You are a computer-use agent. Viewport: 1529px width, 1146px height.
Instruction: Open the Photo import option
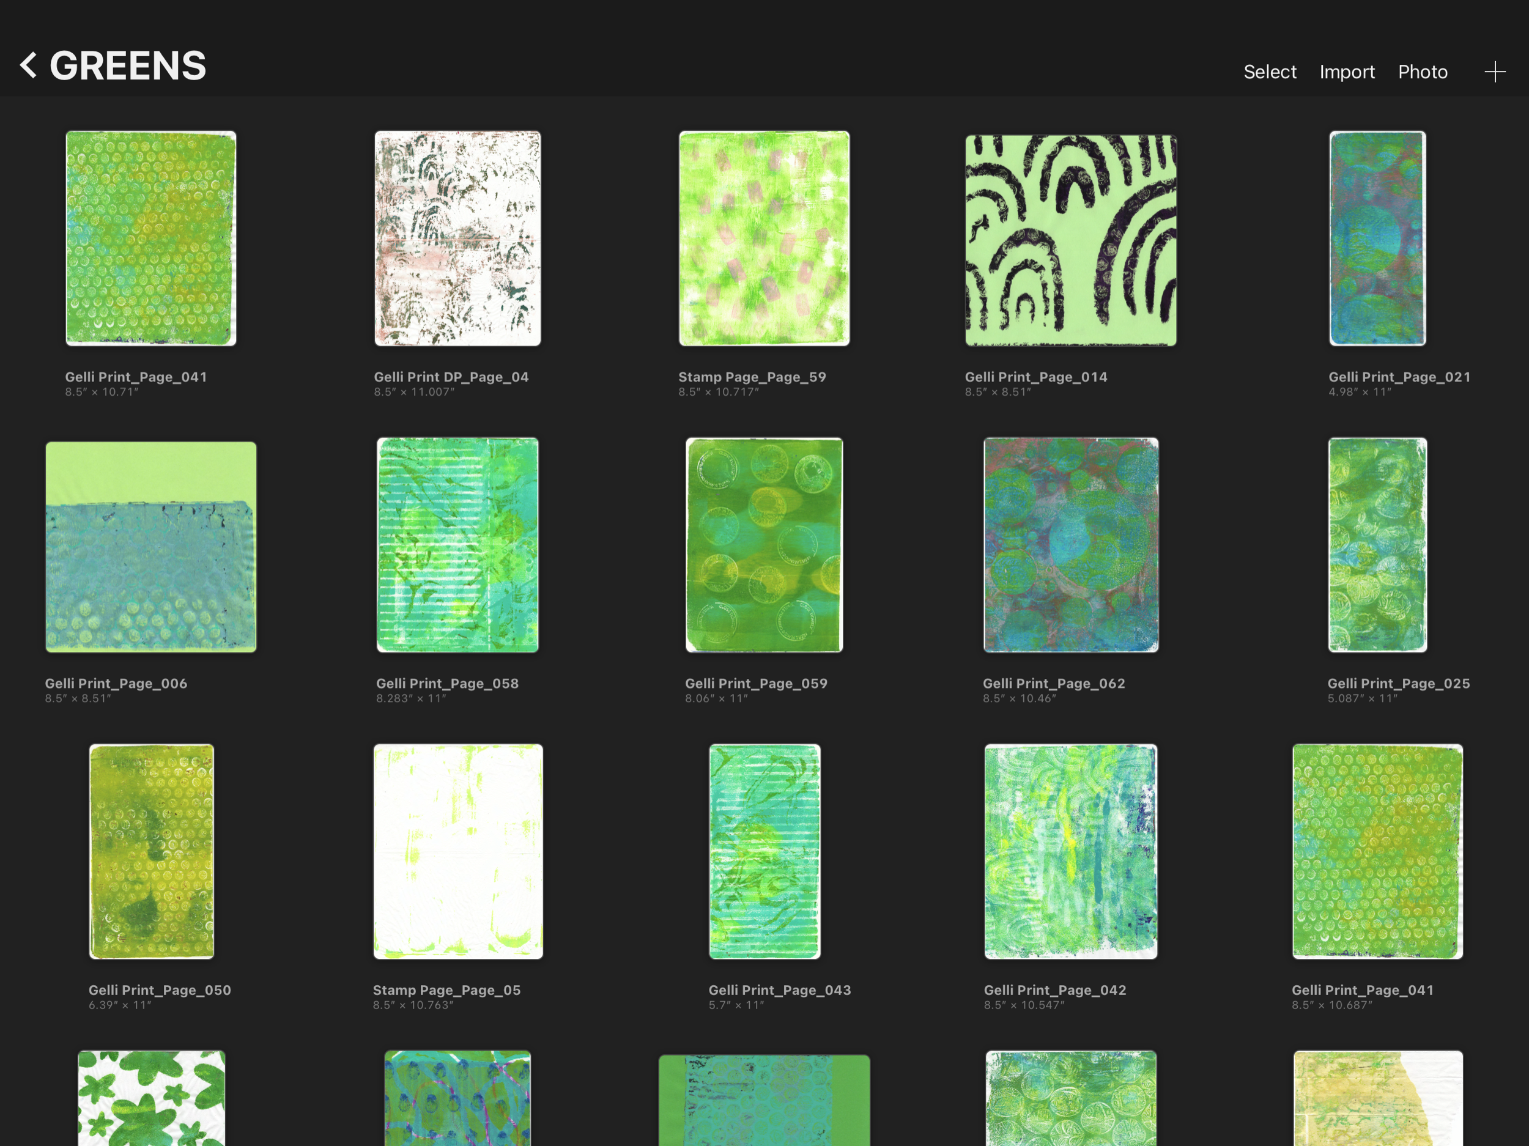1422,72
